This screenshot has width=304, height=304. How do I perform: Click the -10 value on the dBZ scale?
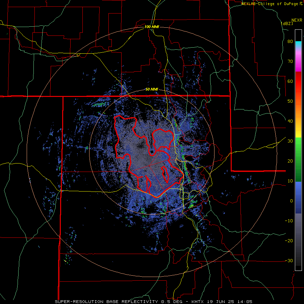(289, 221)
